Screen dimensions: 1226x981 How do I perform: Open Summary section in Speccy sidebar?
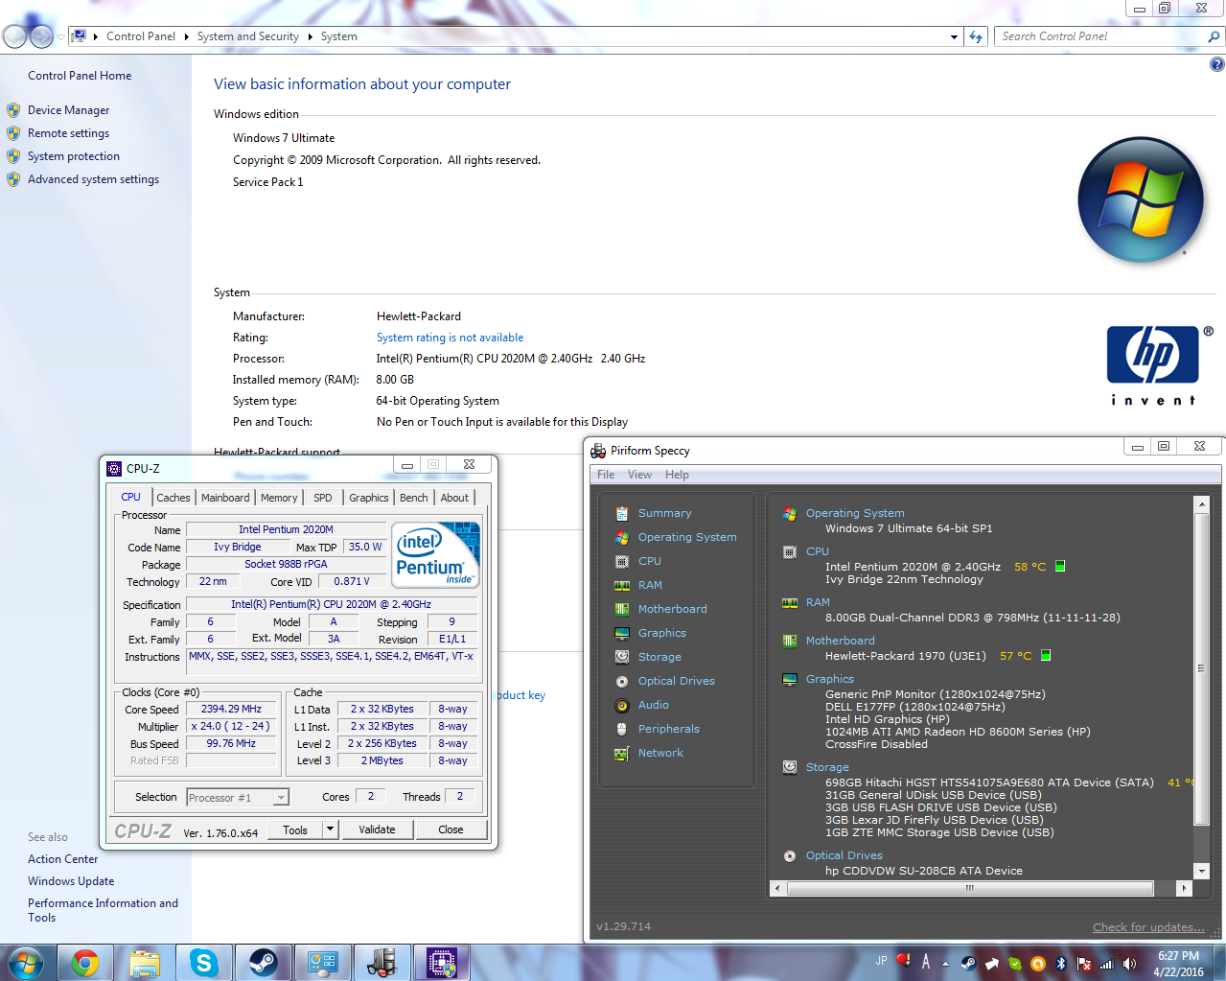pyautogui.click(x=664, y=513)
